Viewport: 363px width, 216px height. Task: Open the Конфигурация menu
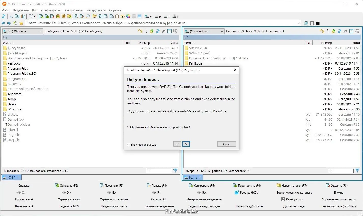(x=51, y=10)
